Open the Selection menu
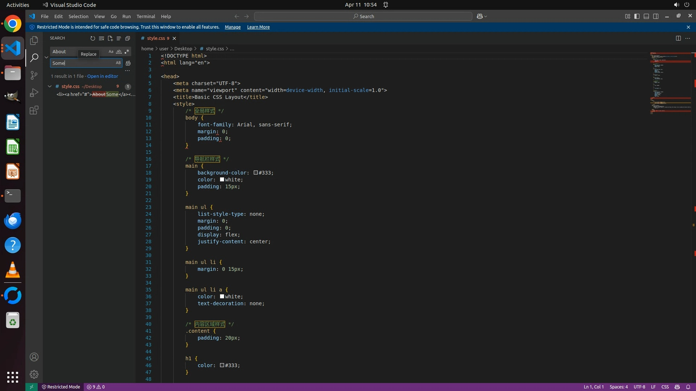Screen dimensions: 696x391 pyautogui.click(x=78, y=17)
